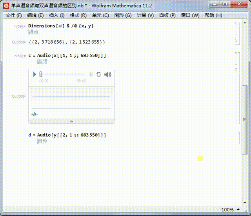Minimize the Mathematica window
Screen dimensions: 251x216
[x=215, y=4]
